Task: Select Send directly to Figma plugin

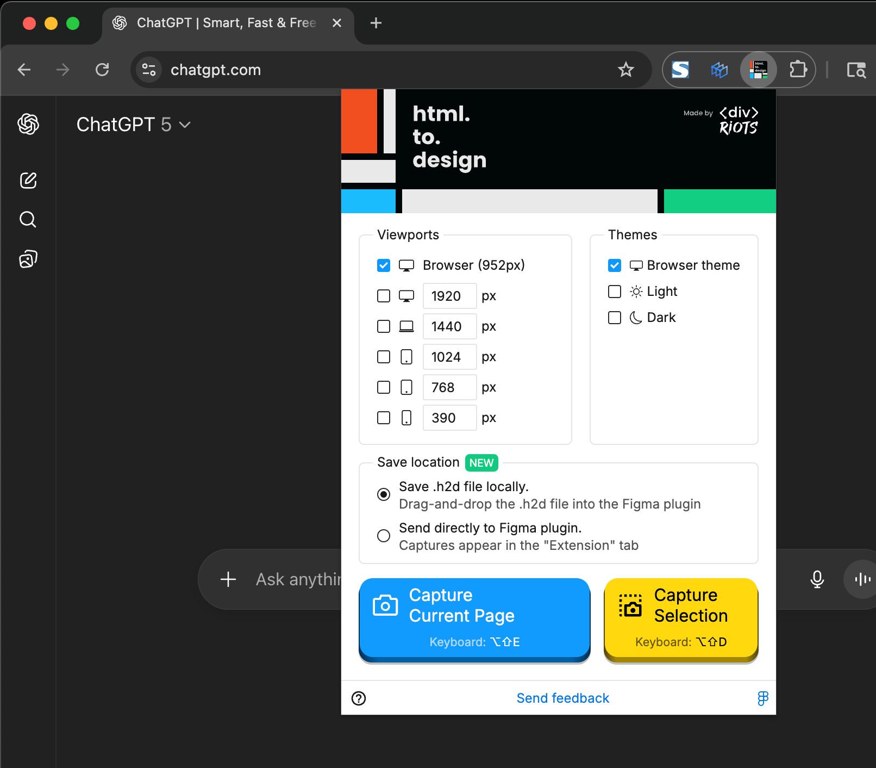Action: click(384, 536)
